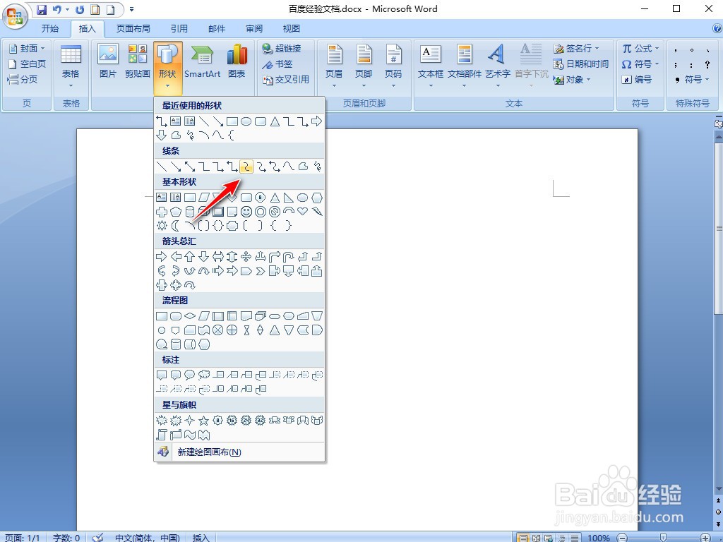Image resolution: width=723 pixels, height=542 pixels.
Task: Switch to the Home (开始) tab
Action: click(50, 28)
